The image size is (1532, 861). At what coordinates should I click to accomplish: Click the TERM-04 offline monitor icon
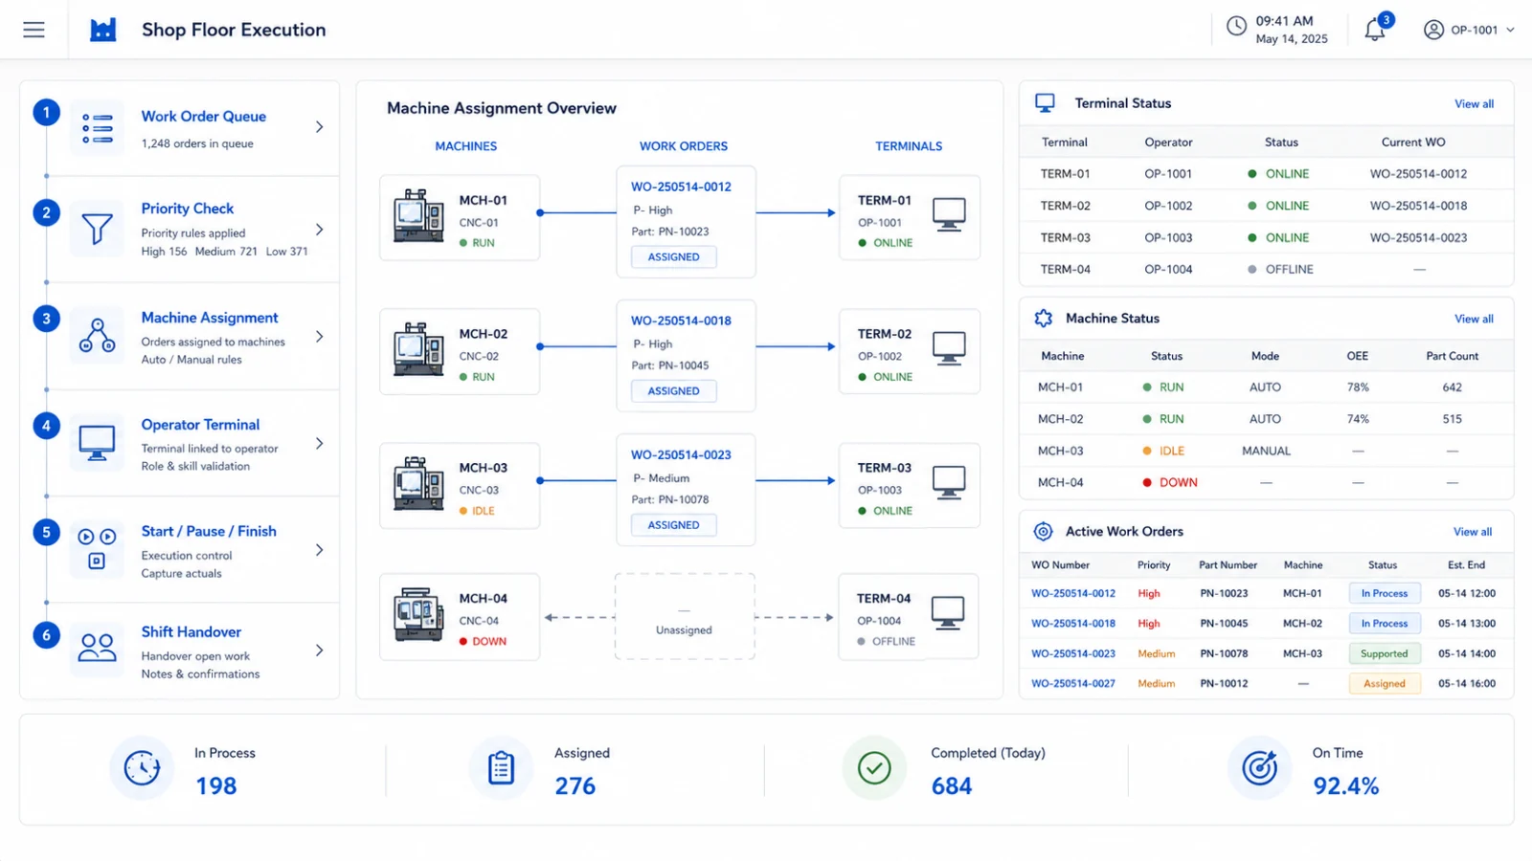(948, 613)
